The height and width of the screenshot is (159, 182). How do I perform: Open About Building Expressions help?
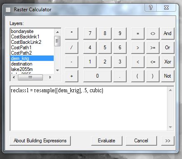pos(40,141)
